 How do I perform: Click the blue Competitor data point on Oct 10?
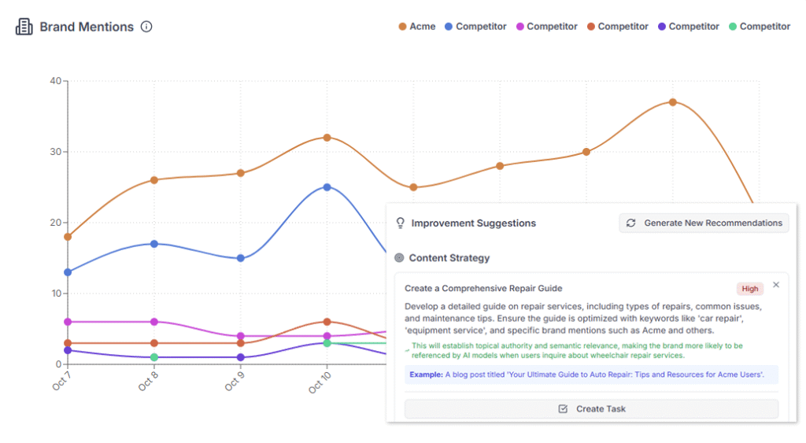pos(327,187)
